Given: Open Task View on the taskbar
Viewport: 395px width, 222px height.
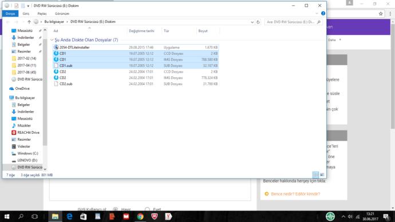Looking at the screenshot, I should (34, 216).
